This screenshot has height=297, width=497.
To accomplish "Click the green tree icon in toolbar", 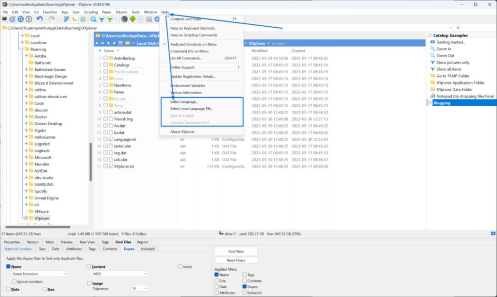I will point(133,19).
